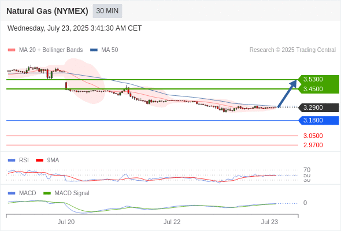Click the MACD legend blue marker
341x231 pixels.
12,193
